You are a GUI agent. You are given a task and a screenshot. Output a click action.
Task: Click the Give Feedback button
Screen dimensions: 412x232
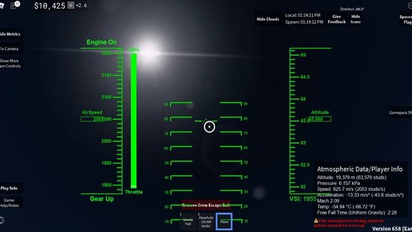click(337, 19)
